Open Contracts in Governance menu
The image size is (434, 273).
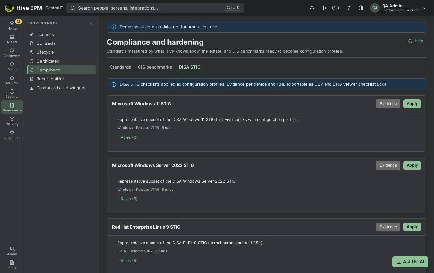(x=62, y=43)
